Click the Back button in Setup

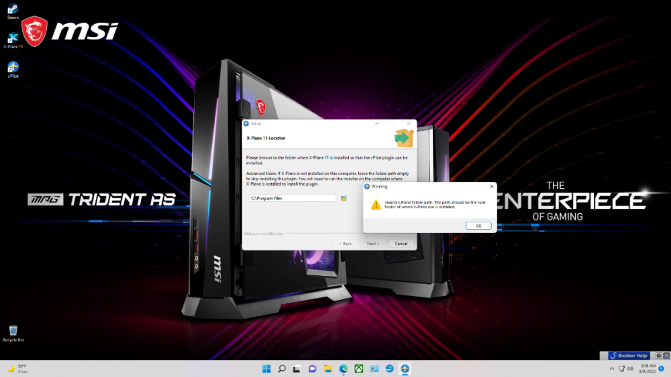346,244
